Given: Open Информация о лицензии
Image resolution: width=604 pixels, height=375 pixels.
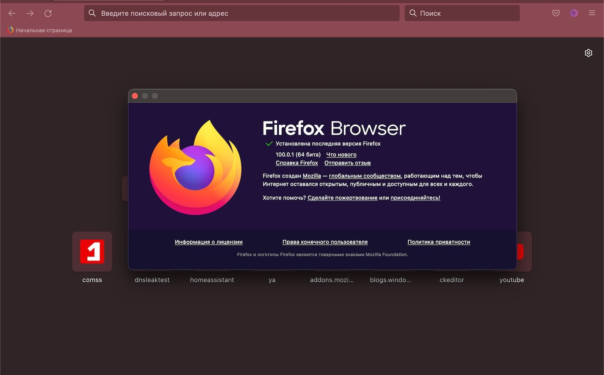Looking at the screenshot, I should [208, 242].
